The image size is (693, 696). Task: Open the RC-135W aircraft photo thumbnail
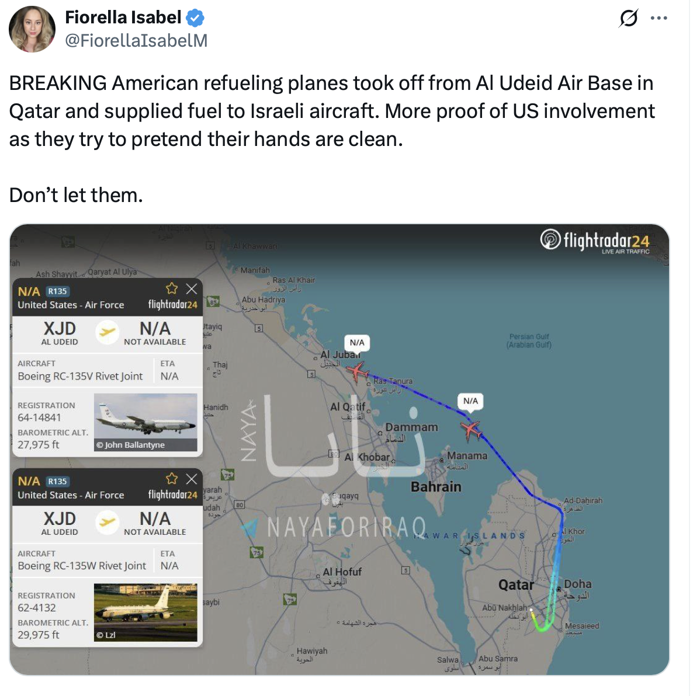[145, 612]
